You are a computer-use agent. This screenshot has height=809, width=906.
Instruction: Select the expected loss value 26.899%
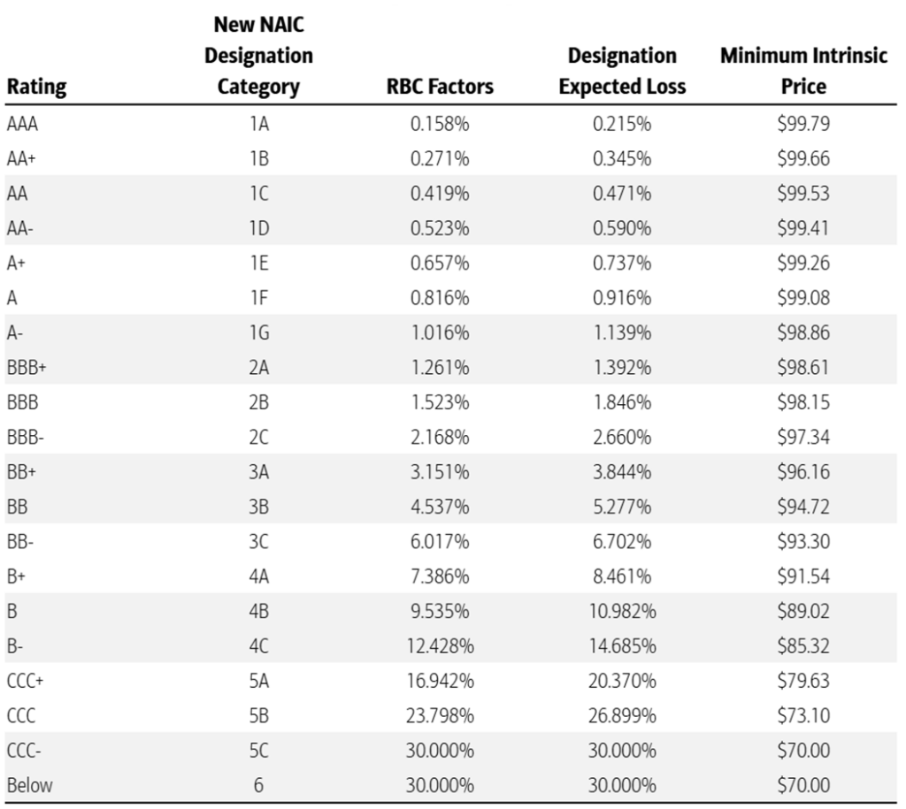coord(622,715)
